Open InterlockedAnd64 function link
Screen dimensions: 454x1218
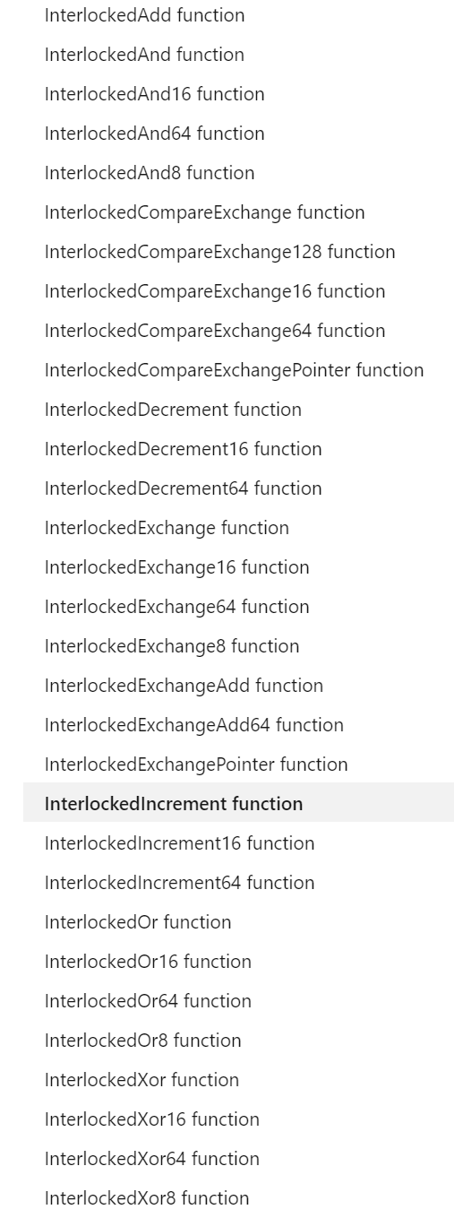[154, 134]
